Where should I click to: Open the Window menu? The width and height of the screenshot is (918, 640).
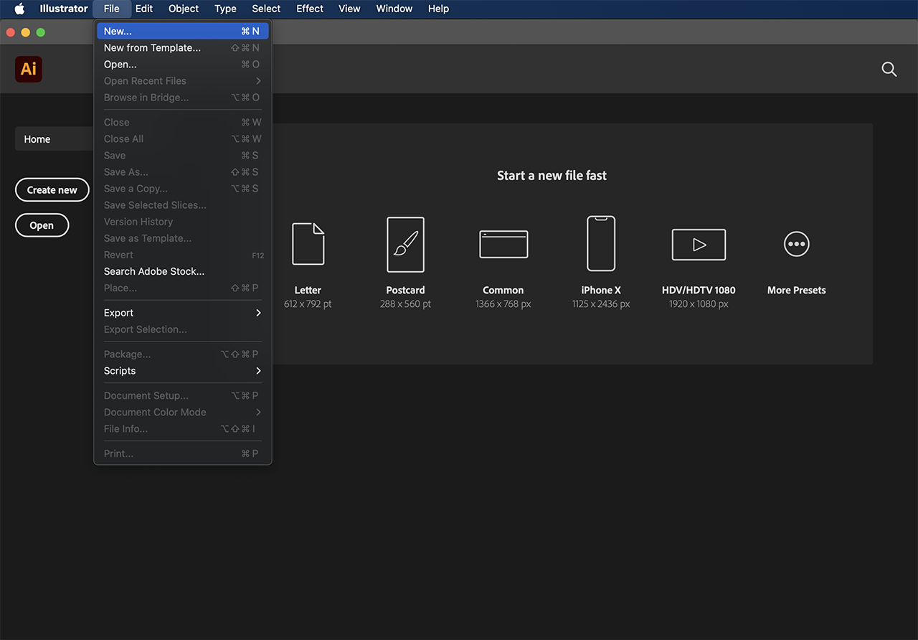[394, 9]
